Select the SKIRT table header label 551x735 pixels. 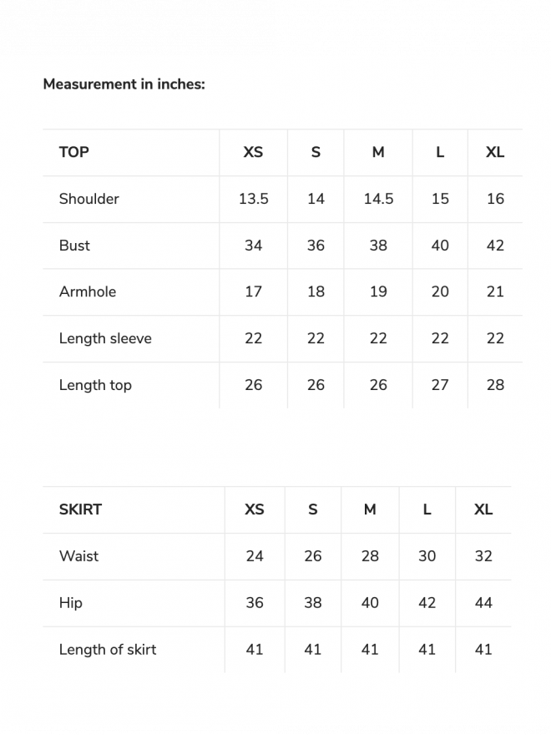pyautogui.click(x=80, y=509)
